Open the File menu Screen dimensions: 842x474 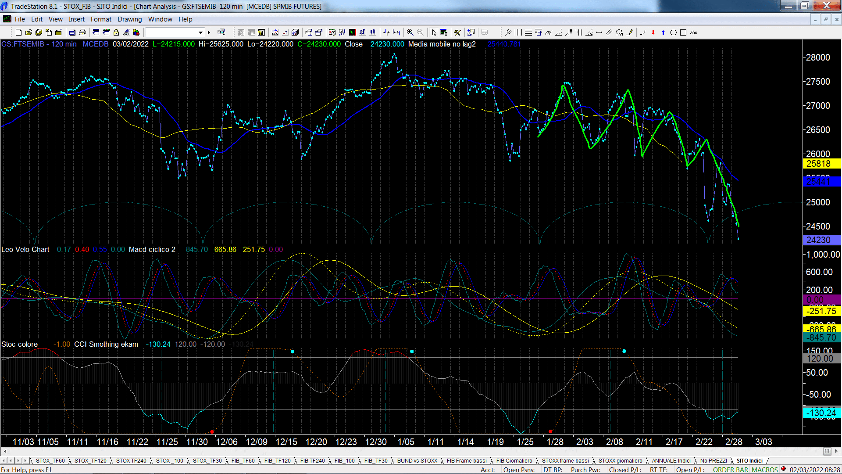pos(20,19)
